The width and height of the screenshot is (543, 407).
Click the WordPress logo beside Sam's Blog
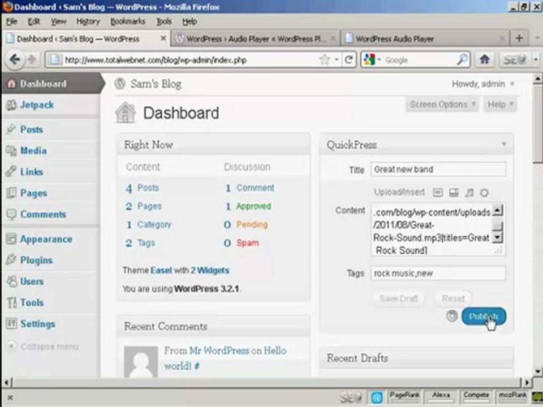tap(120, 84)
